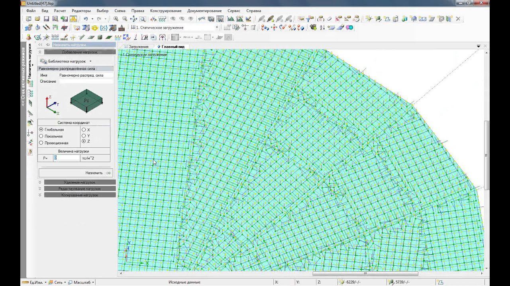Click the P= load value input field
Screen dimensions: 510x286
(67, 158)
